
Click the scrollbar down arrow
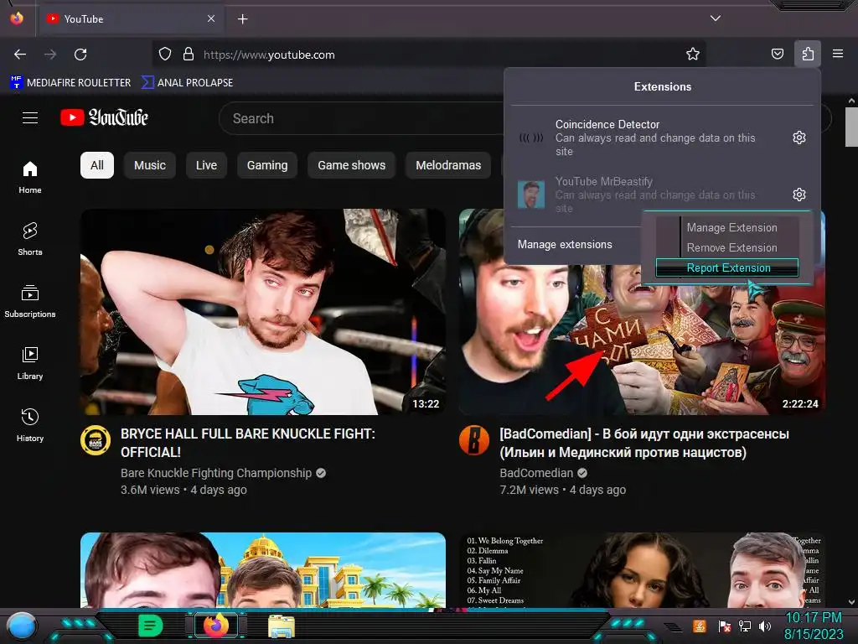851,602
